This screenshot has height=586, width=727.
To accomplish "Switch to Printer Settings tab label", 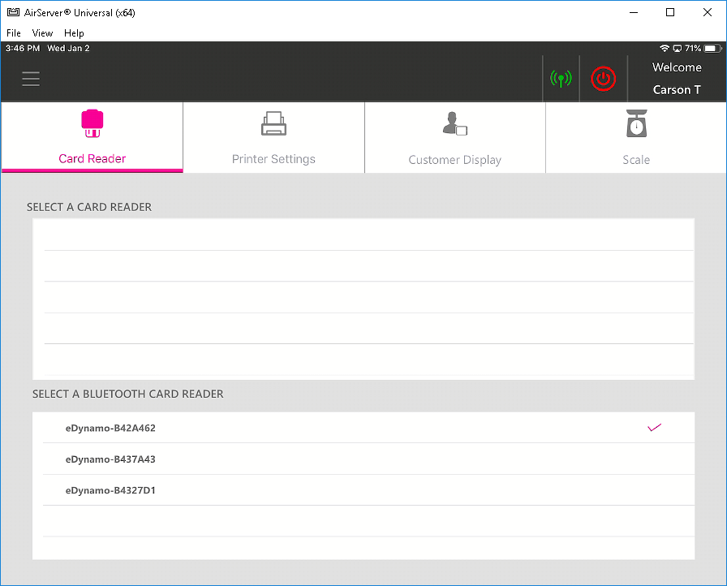I will point(273,159).
